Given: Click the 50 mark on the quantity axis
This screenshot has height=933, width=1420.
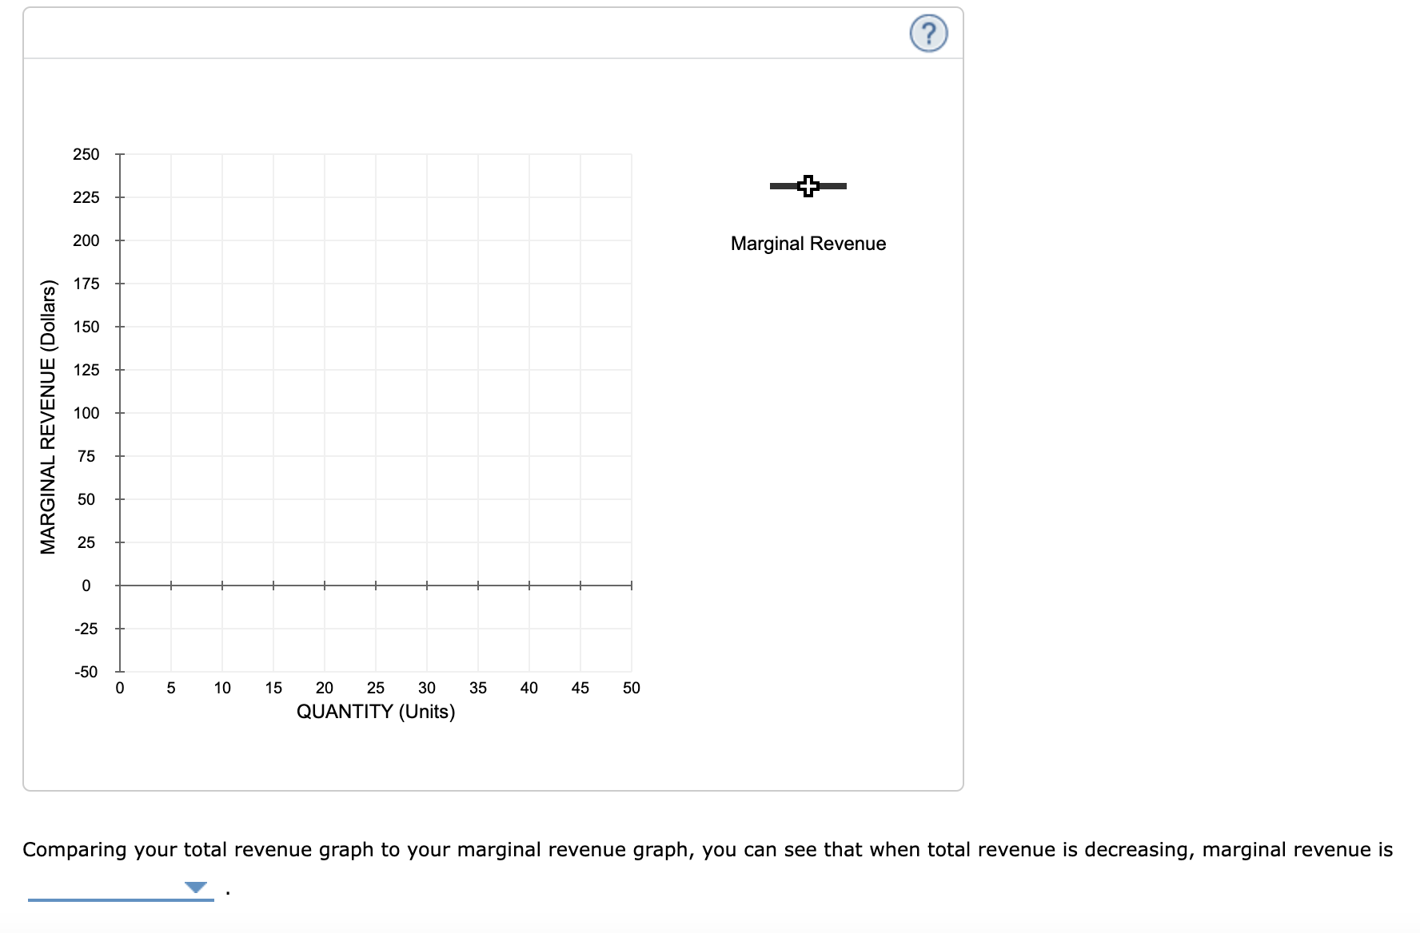Looking at the screenshot, I should pos(632,687).
